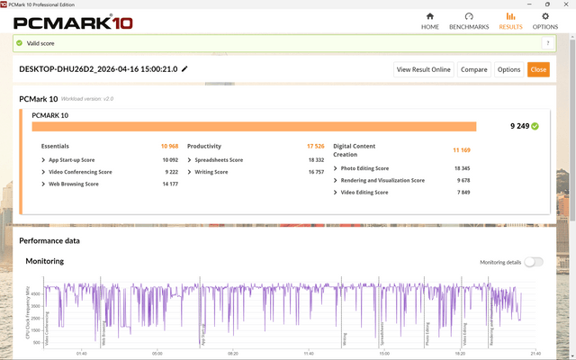Click the Video Editing value 7 849
Screen dimensions: 576x360
coord(463,193)
